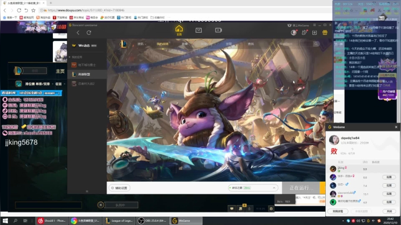Open the We动态 sidebar entry
Image resolution: width=401 pixels, height=225 pixels.
[87, 46]
